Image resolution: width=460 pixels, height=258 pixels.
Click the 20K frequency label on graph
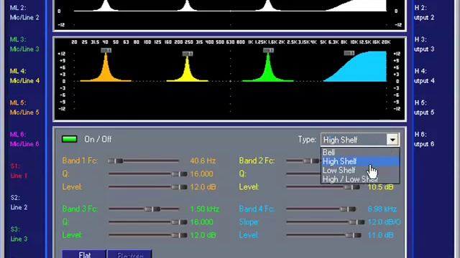click(386, 42)
